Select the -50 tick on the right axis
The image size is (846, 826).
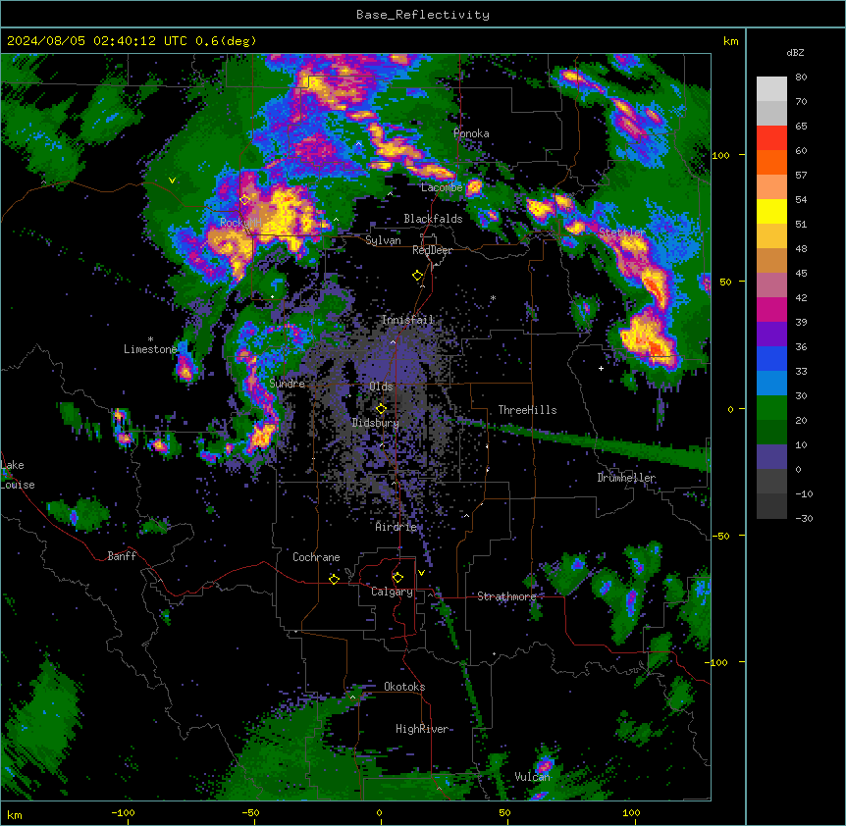tap(720, 536)
